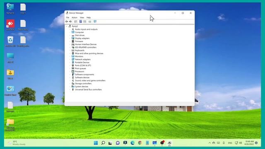Click the OneDrive cloud tray icon

point(214,143)
